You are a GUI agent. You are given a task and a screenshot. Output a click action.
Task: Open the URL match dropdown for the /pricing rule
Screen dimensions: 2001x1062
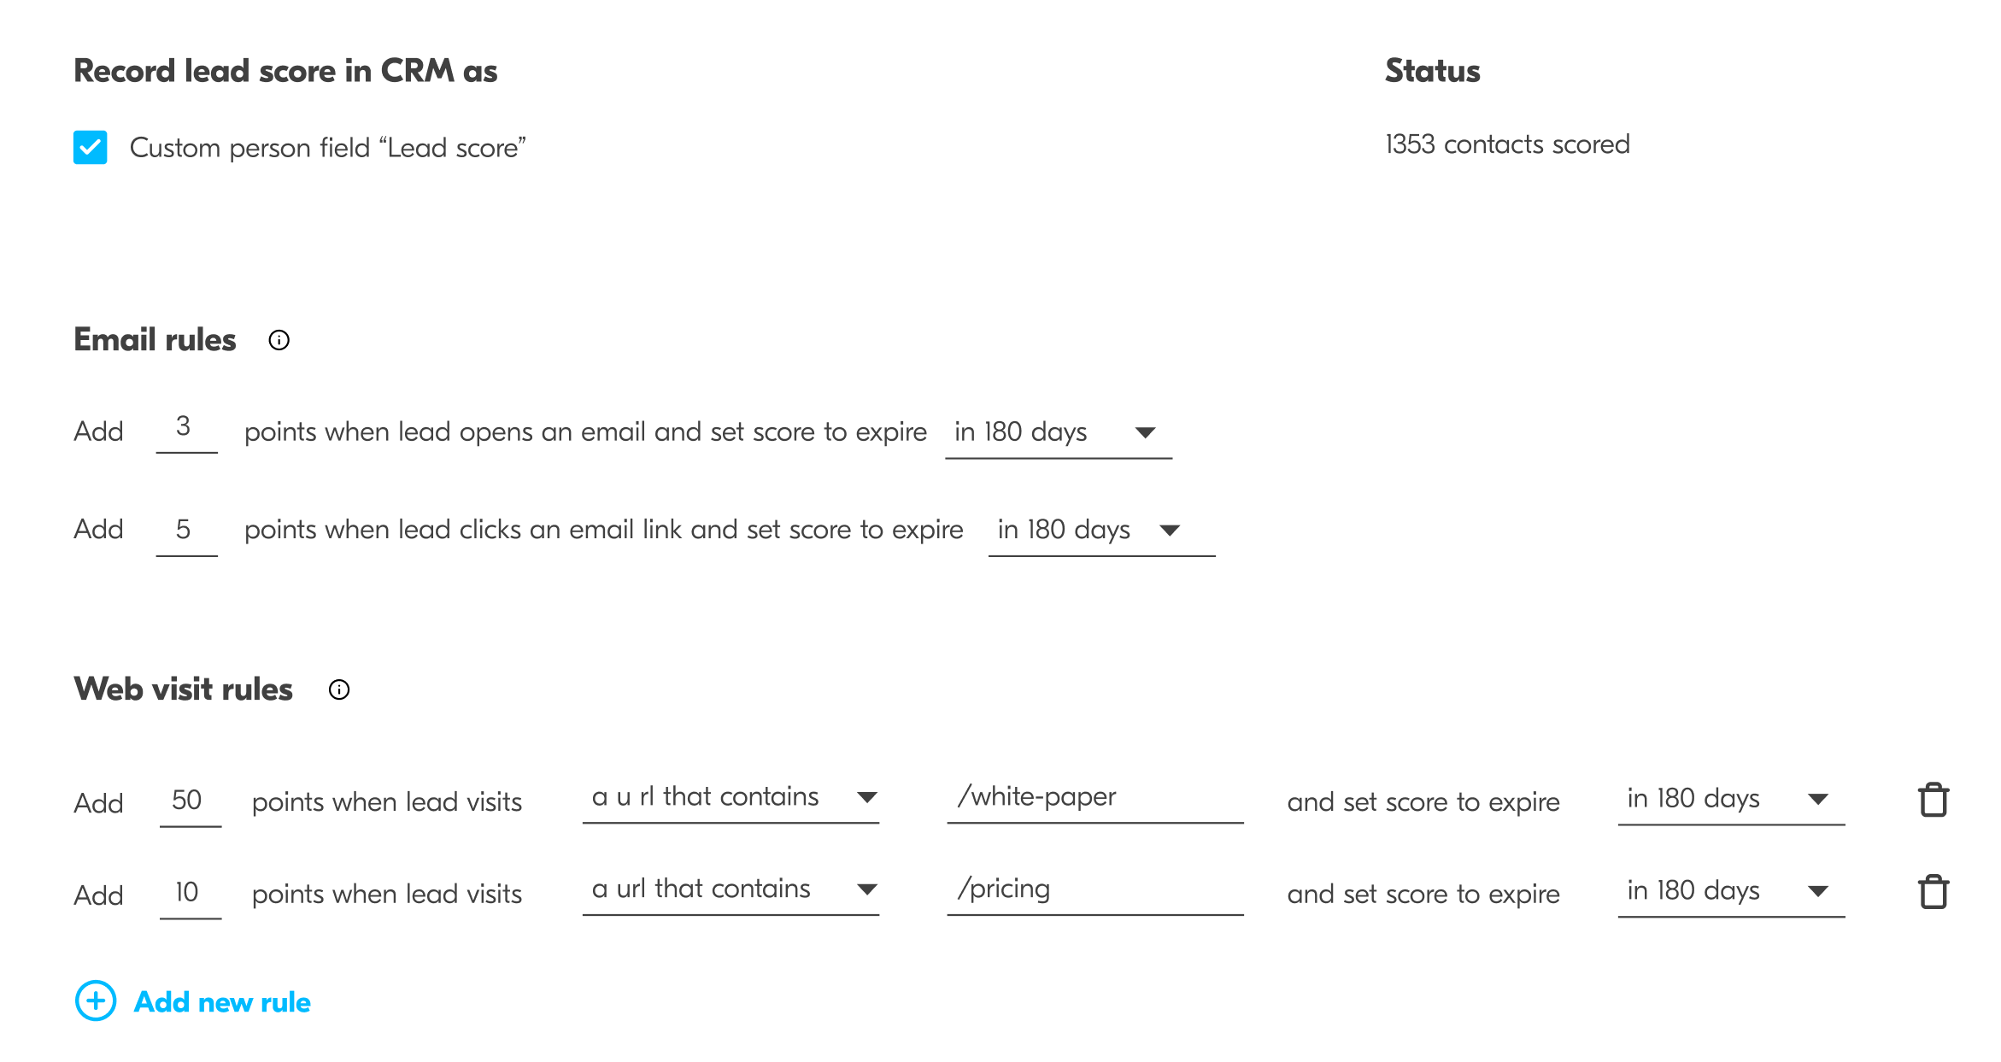coord(731,889)
